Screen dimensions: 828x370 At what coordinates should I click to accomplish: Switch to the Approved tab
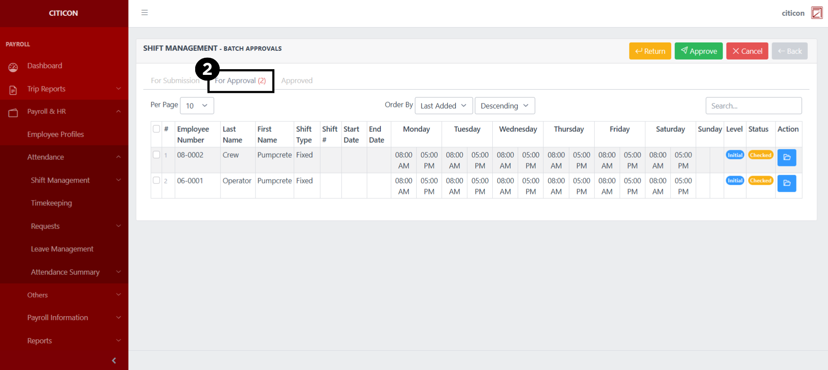[297, 81]
